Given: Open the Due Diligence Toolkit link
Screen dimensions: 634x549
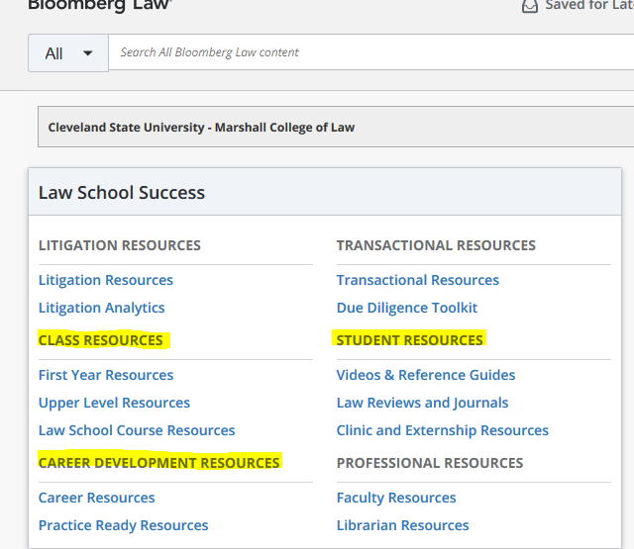Looking at the screenshot, I should 407,308.
